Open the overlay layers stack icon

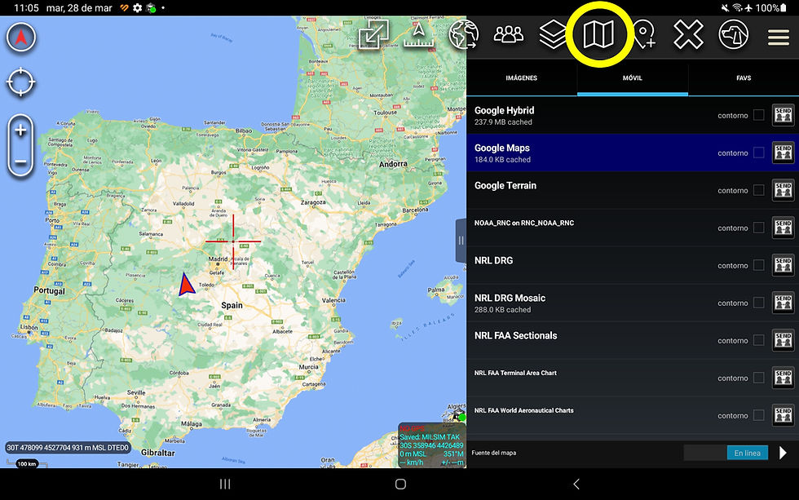pyautogui.click(x=553, y=34)
